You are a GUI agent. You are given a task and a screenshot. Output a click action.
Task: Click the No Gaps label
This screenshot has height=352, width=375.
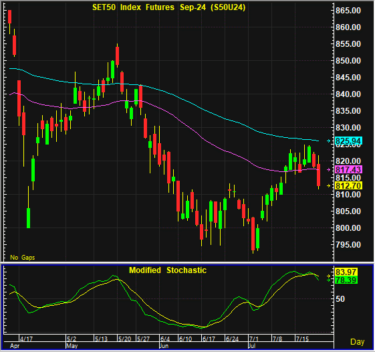tap(23, 258)
